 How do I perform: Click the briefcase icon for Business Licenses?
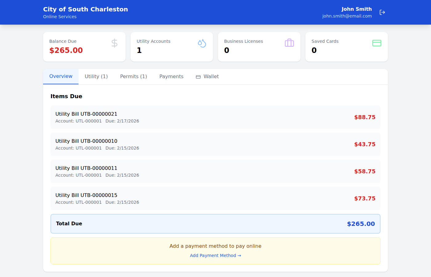tap(289, 43)
